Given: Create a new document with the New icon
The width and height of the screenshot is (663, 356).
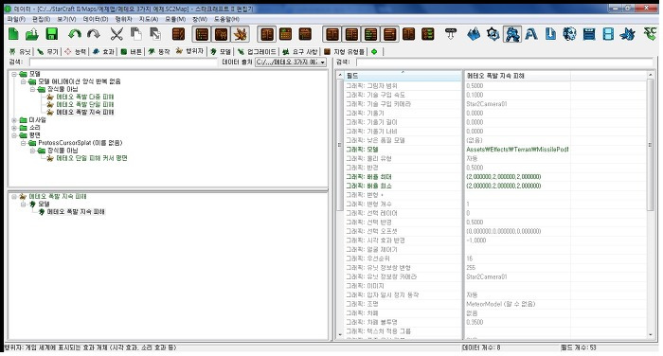Looking at the screenshot, I should [x=13, y=34].
